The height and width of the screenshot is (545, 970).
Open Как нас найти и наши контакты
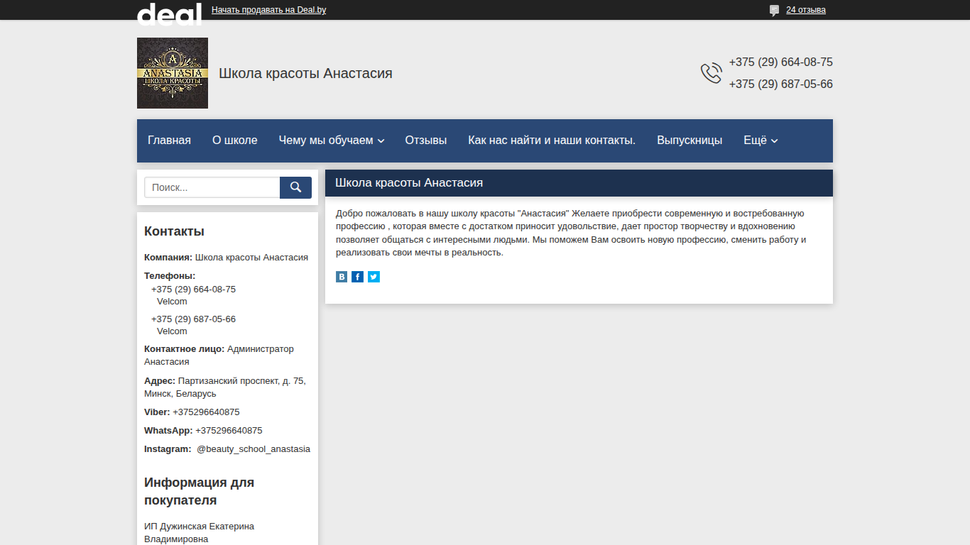552,141
